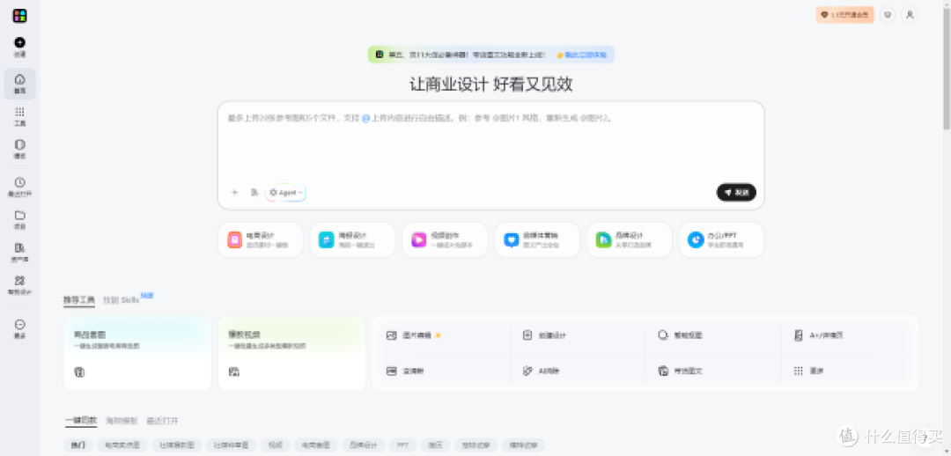Image resolution: width=951 pixels, height=456 pixels.
Task: Open the Home (首页) sidebar item
Action: click(19, 84)
